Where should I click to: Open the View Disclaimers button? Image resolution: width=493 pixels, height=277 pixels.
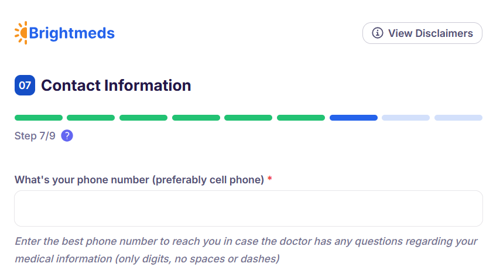422,33
